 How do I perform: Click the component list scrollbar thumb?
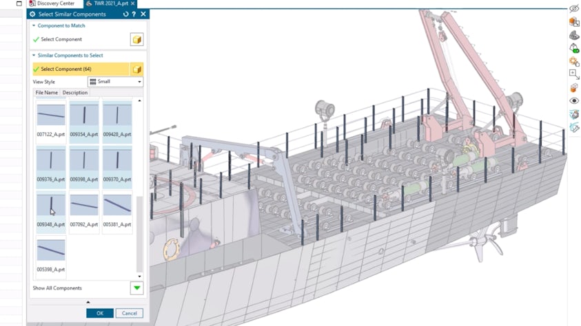point(140,234)
